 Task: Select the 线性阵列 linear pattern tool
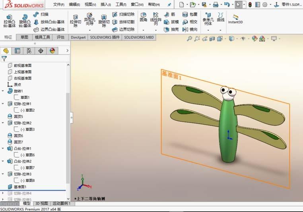pos(155,19)
